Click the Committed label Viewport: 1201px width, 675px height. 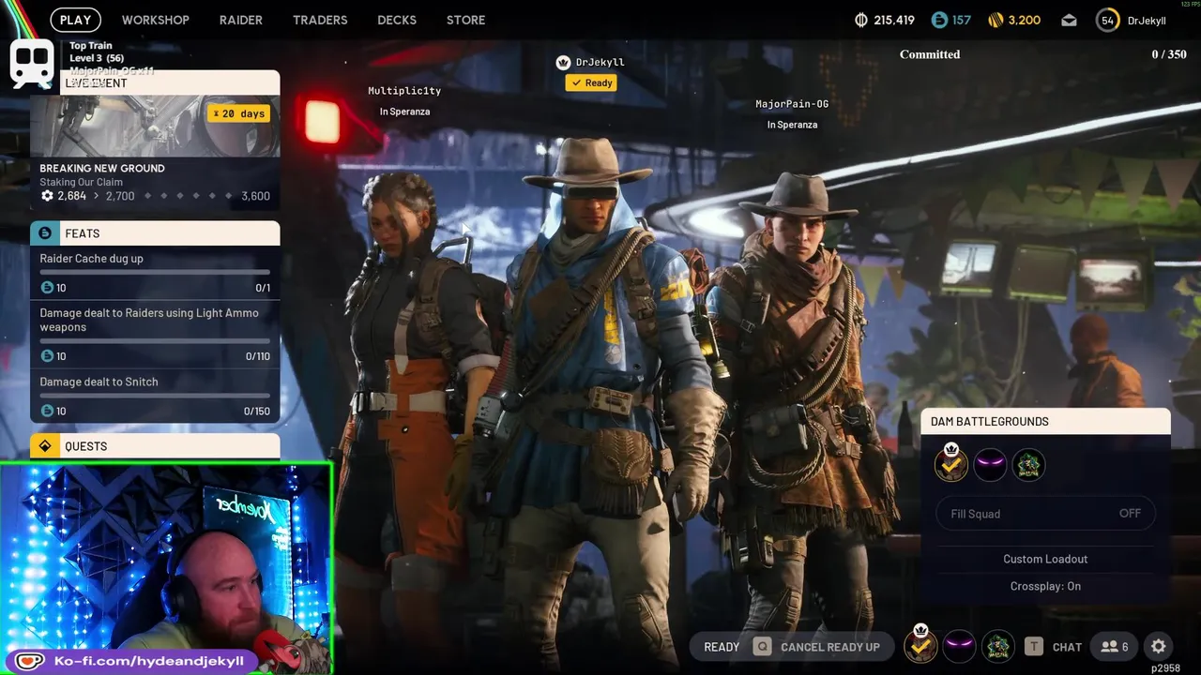coord(930,54)
